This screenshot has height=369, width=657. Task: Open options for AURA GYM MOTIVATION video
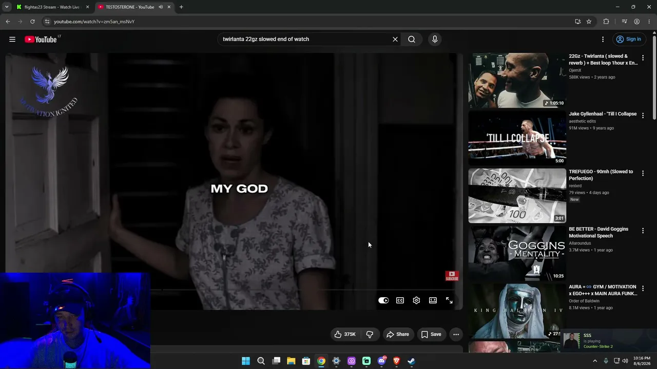(x=643, y=289)
